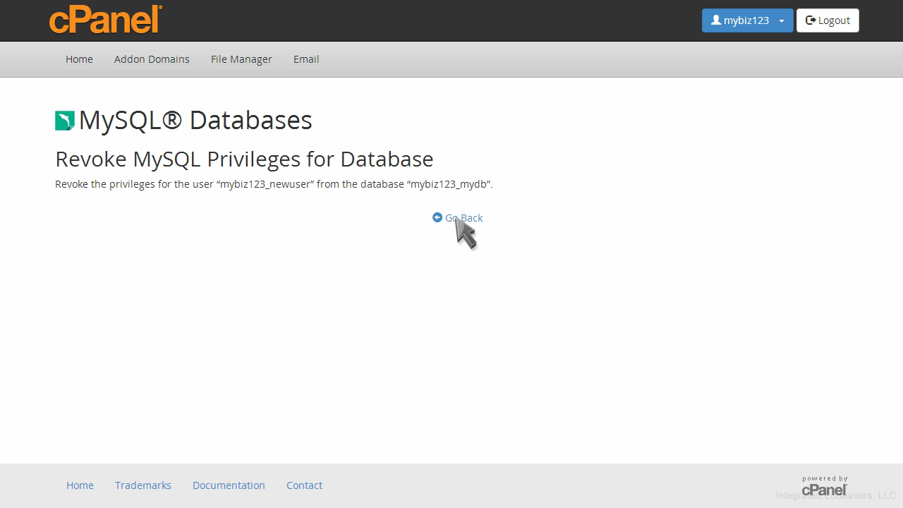Click the green MySQL Databases icon

coord(65,121)
